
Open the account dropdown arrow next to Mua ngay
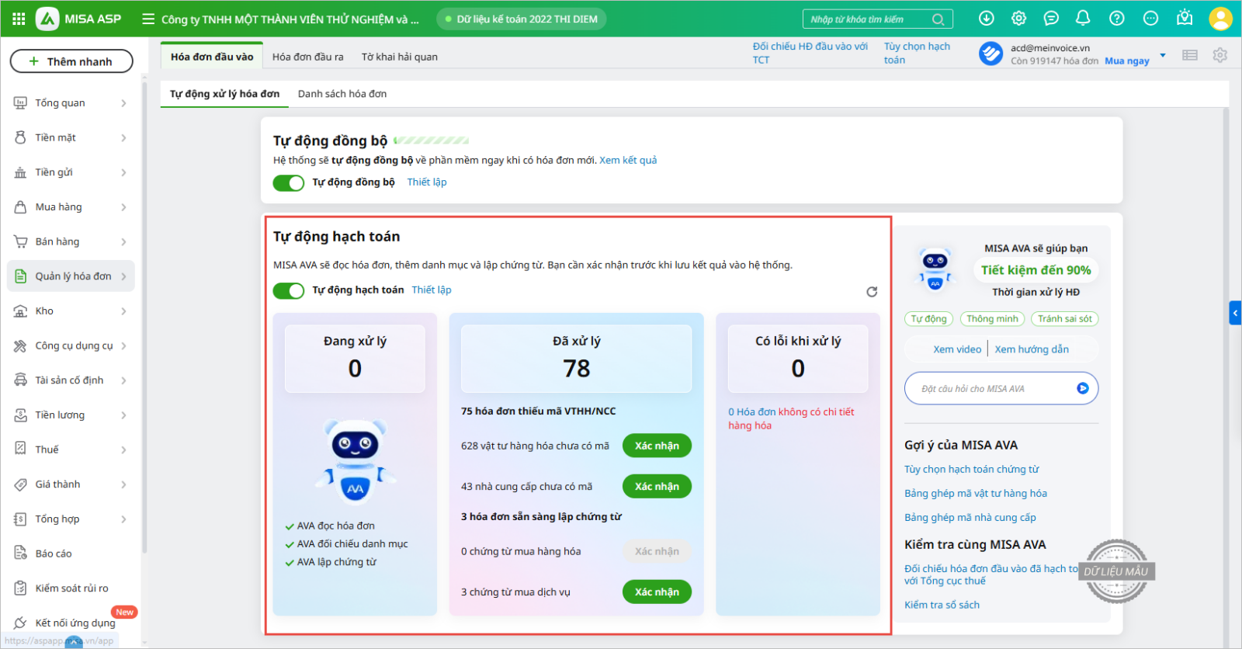(1162, 55)
